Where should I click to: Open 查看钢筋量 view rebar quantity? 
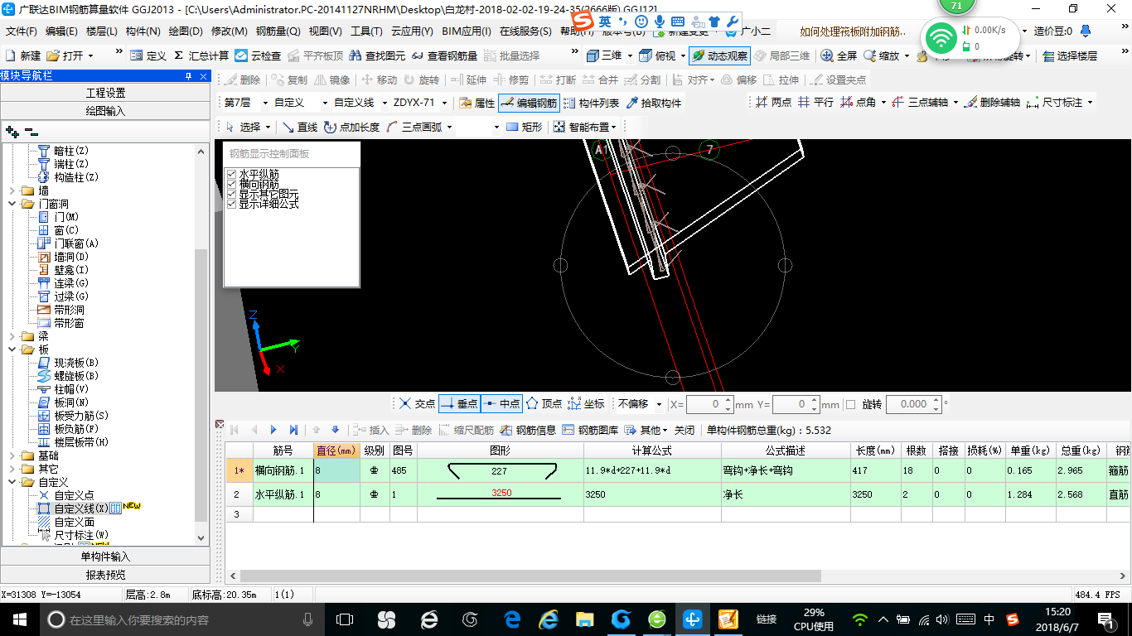tap(444, 55)
